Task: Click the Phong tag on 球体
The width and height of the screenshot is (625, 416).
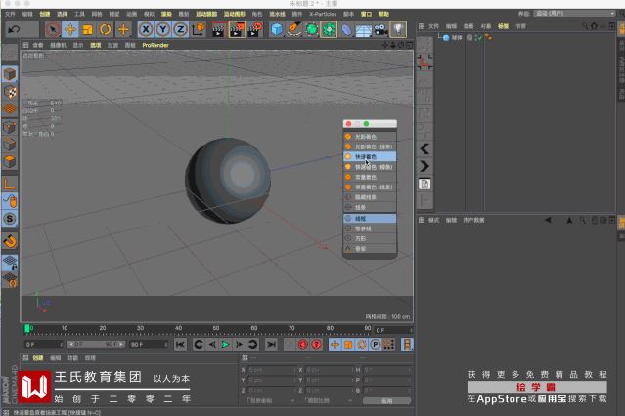Action: pyautogui.click(x=488, y=38)
